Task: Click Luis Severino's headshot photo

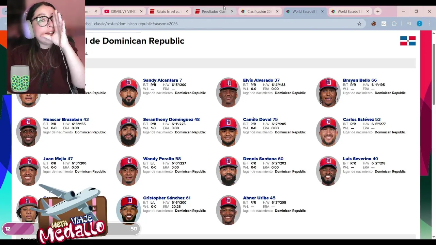Action: tap(328, 171)
